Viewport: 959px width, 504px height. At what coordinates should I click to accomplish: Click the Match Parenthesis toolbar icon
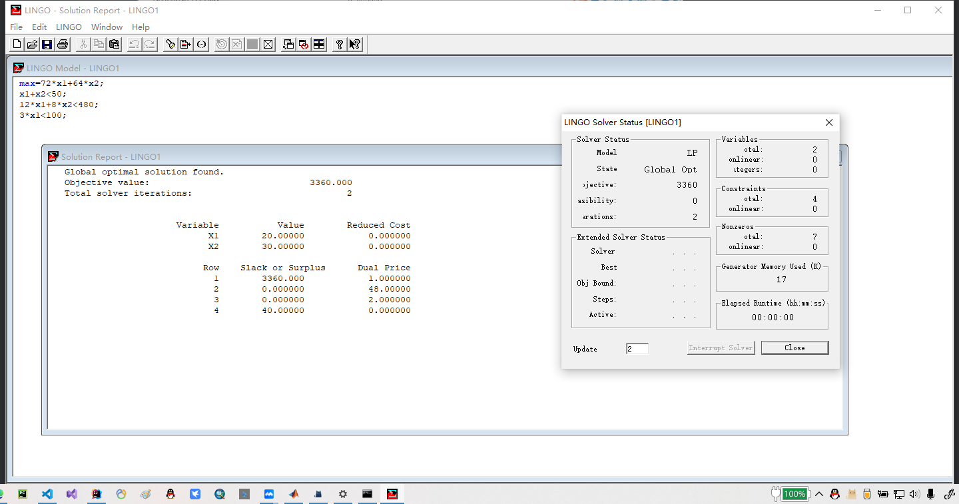pos(201,45)
